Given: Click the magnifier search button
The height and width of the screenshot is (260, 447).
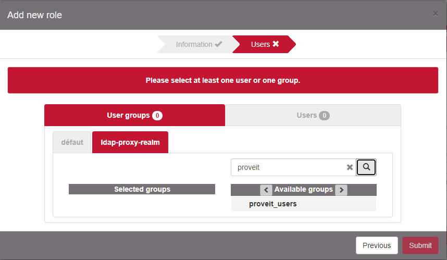Looking at the screenshot, I should coord(366,167).
